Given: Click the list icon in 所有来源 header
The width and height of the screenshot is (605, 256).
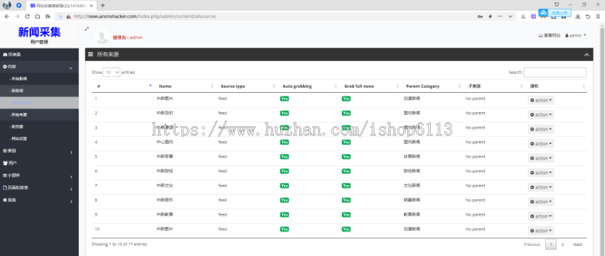Looking at the screenshot, I should click(91, 54).
